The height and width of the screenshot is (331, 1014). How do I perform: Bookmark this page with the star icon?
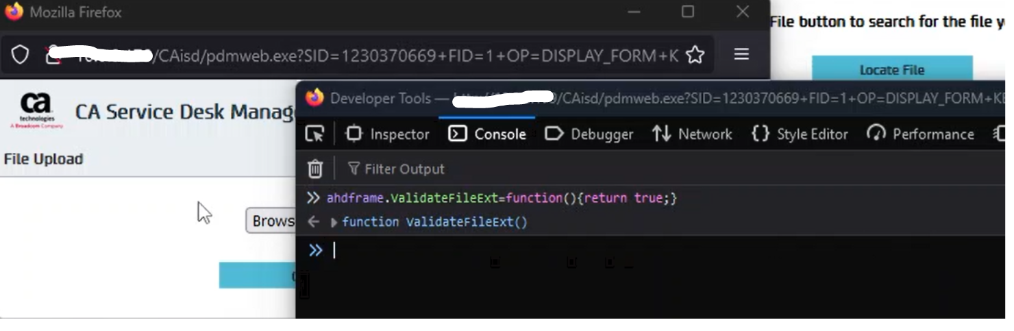coord(695,55)
